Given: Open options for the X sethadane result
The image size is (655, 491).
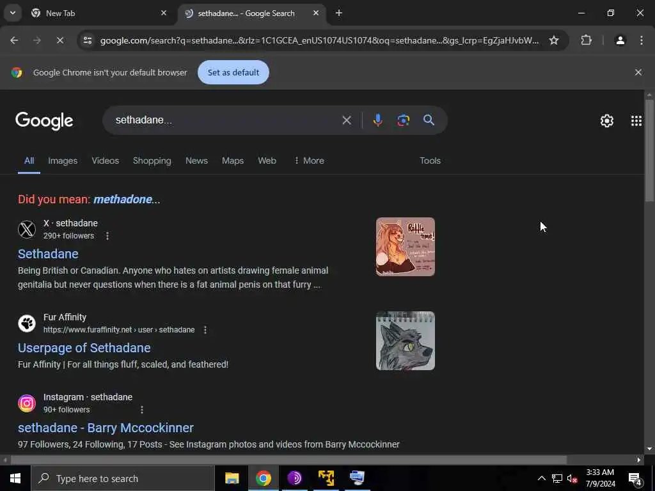Looking at the screenshot, I should coord(107,236).
